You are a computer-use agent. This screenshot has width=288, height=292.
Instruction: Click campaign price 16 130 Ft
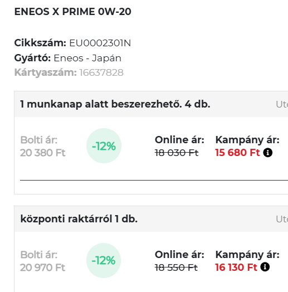pyautogui.click(x=236, y=267)
